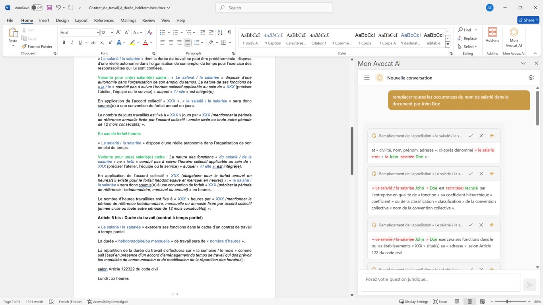543x305 pixels.
Task: Open the References ribbon tab
Action: coord(104,20)
